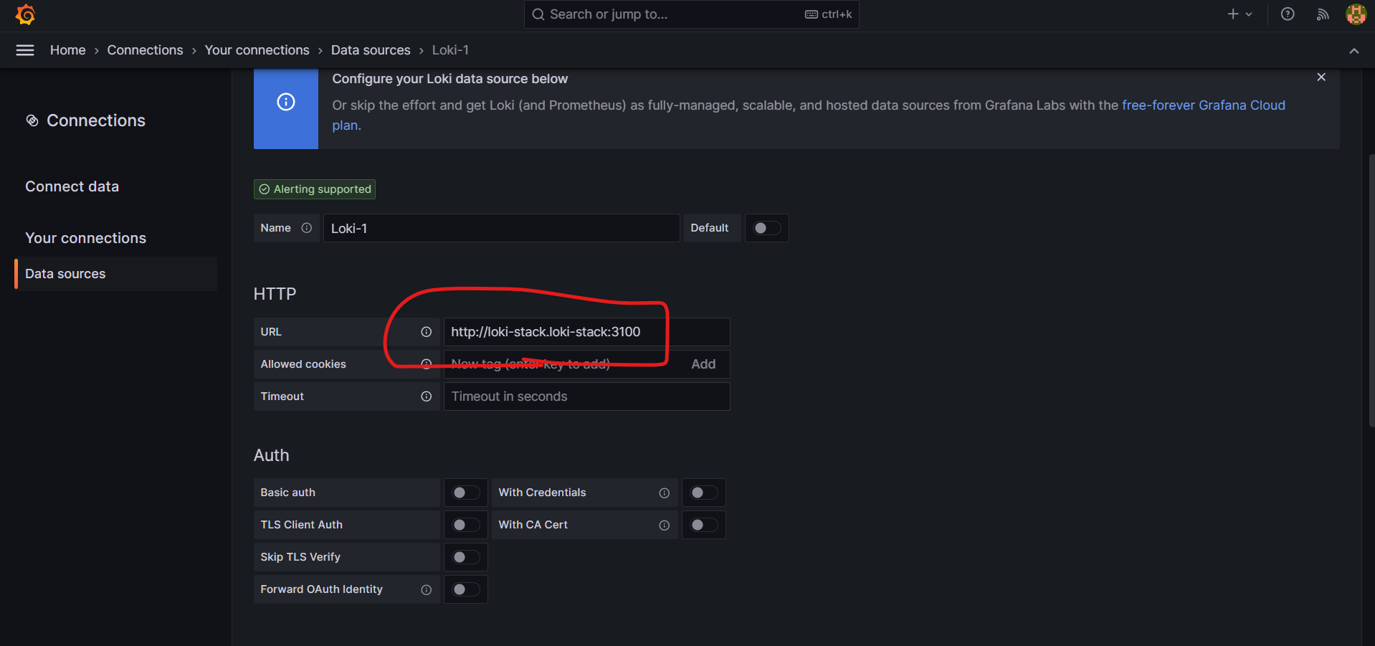Enable Basic auth toggle

(x=466, y=493)
